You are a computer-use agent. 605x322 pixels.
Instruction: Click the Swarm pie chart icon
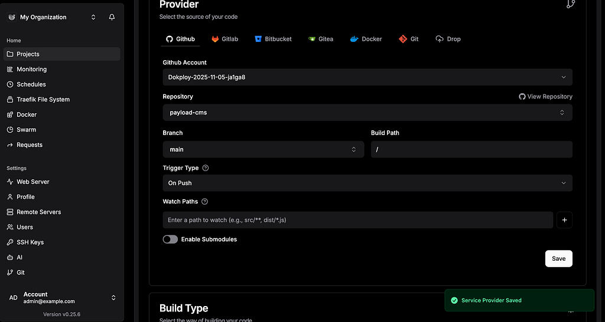click(10, 129)
